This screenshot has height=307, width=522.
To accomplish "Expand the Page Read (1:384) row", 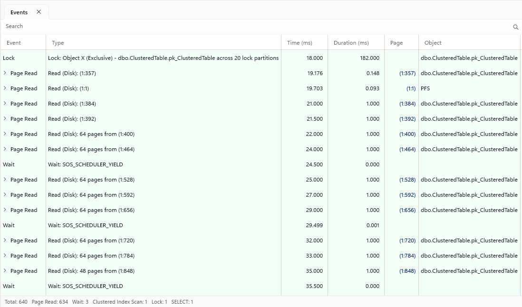I will point(5,104).
